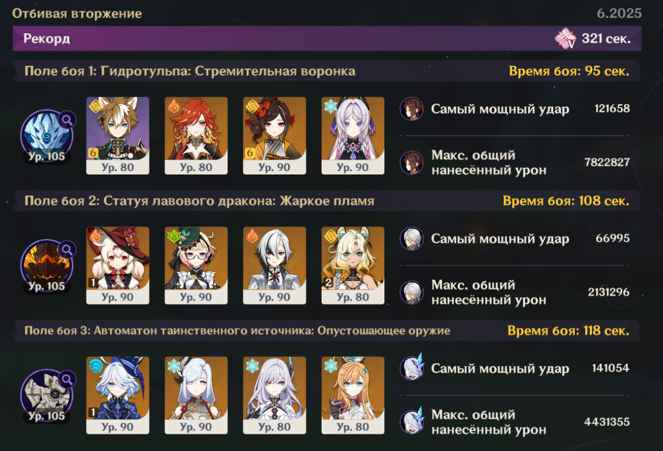Click avatar beside Самый мощный удар 141054

tap(412, 368)
